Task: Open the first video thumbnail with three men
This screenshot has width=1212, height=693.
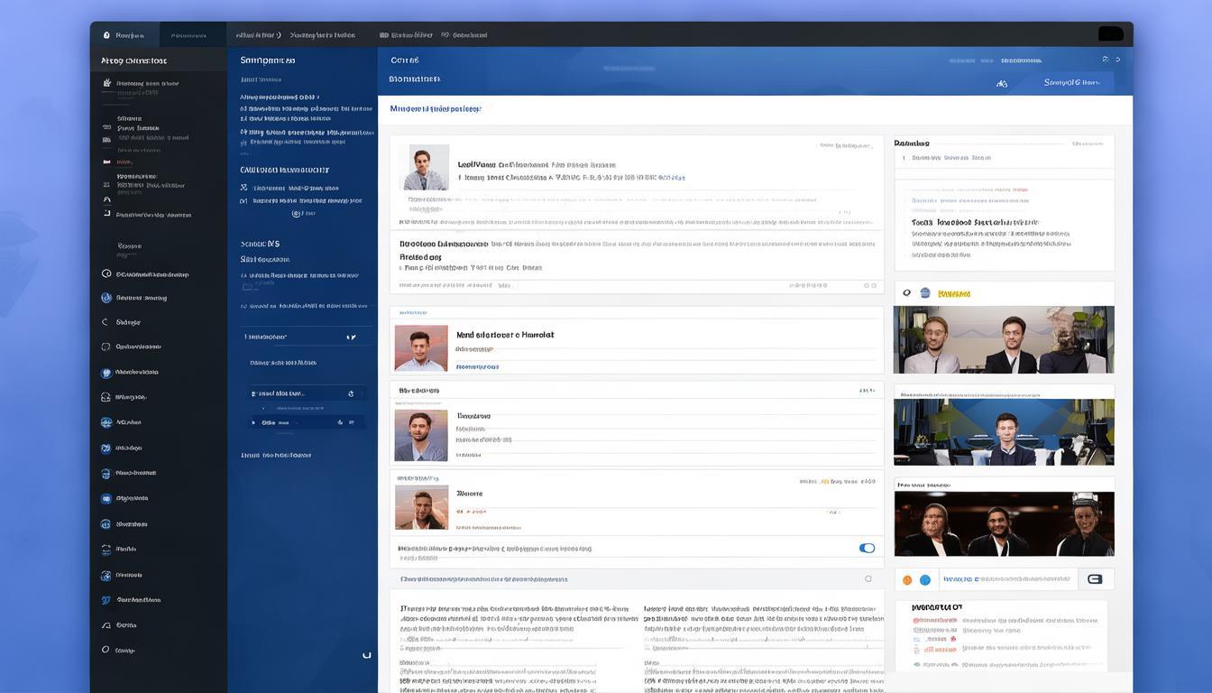Action: tap(1004, 339)
